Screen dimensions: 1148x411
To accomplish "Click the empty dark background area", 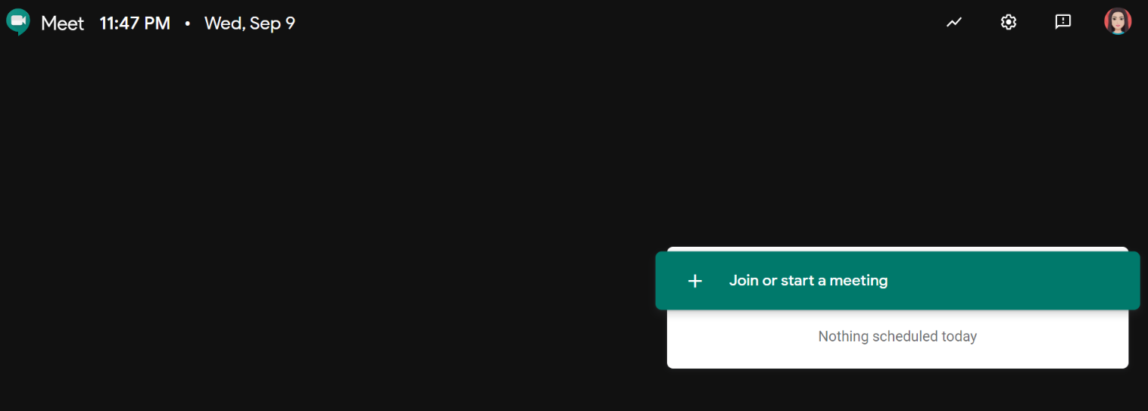I will tap(326, 220).
